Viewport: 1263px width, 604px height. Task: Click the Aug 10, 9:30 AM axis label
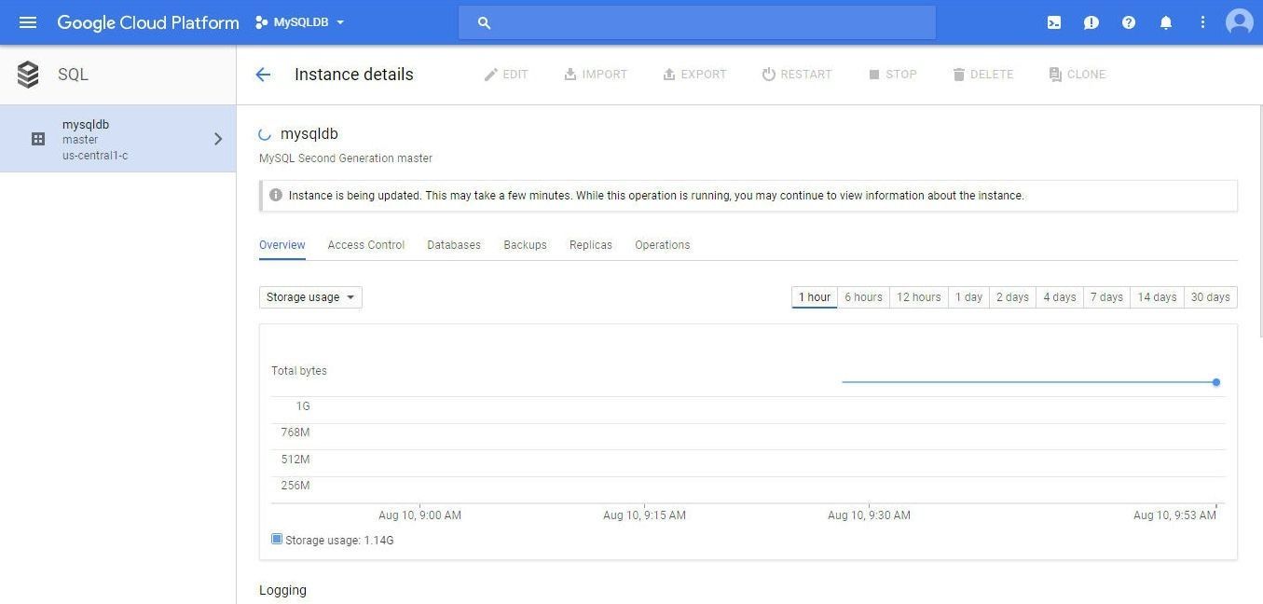click(869, 515)
